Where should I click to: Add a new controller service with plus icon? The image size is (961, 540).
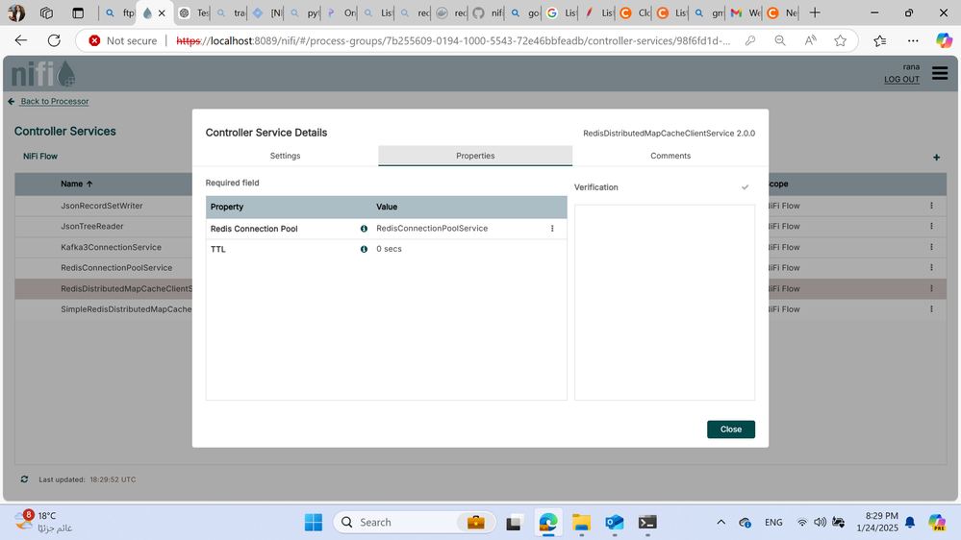(937, 158)
